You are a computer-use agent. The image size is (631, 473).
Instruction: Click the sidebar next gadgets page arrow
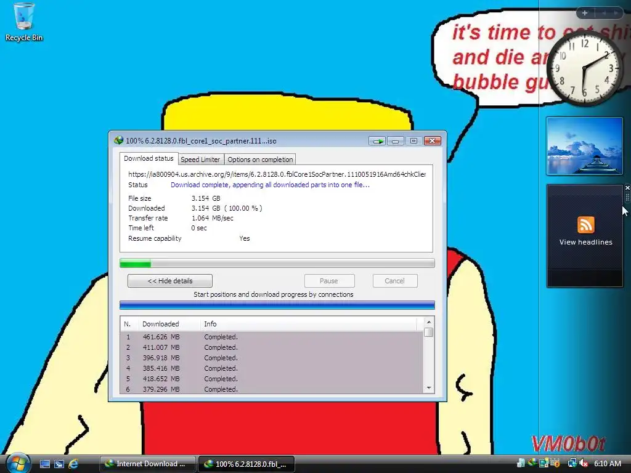(616, 13)
